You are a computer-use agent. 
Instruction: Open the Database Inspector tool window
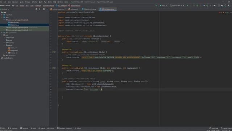(65, 128)
